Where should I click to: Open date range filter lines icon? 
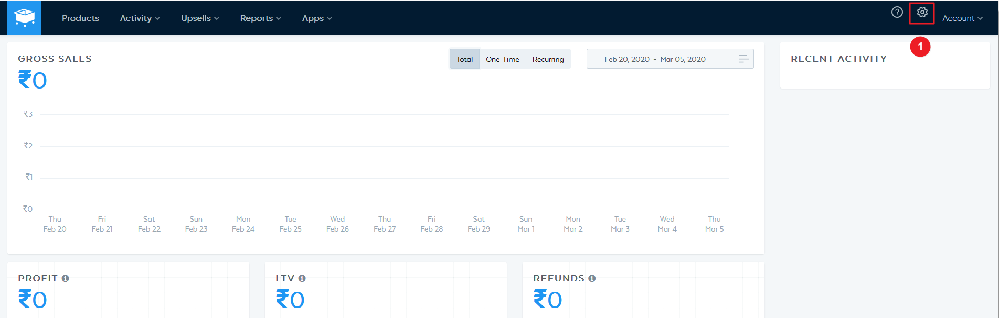[743, 59]
